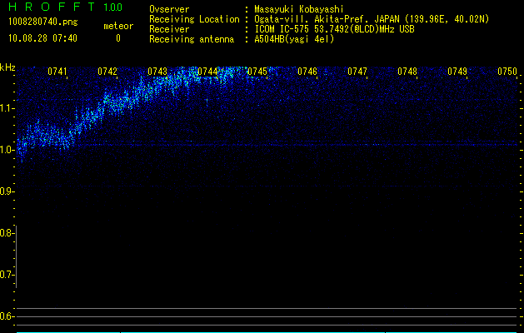
Task: Click the 0.7 frequency axis label
Action: (7, 275)
